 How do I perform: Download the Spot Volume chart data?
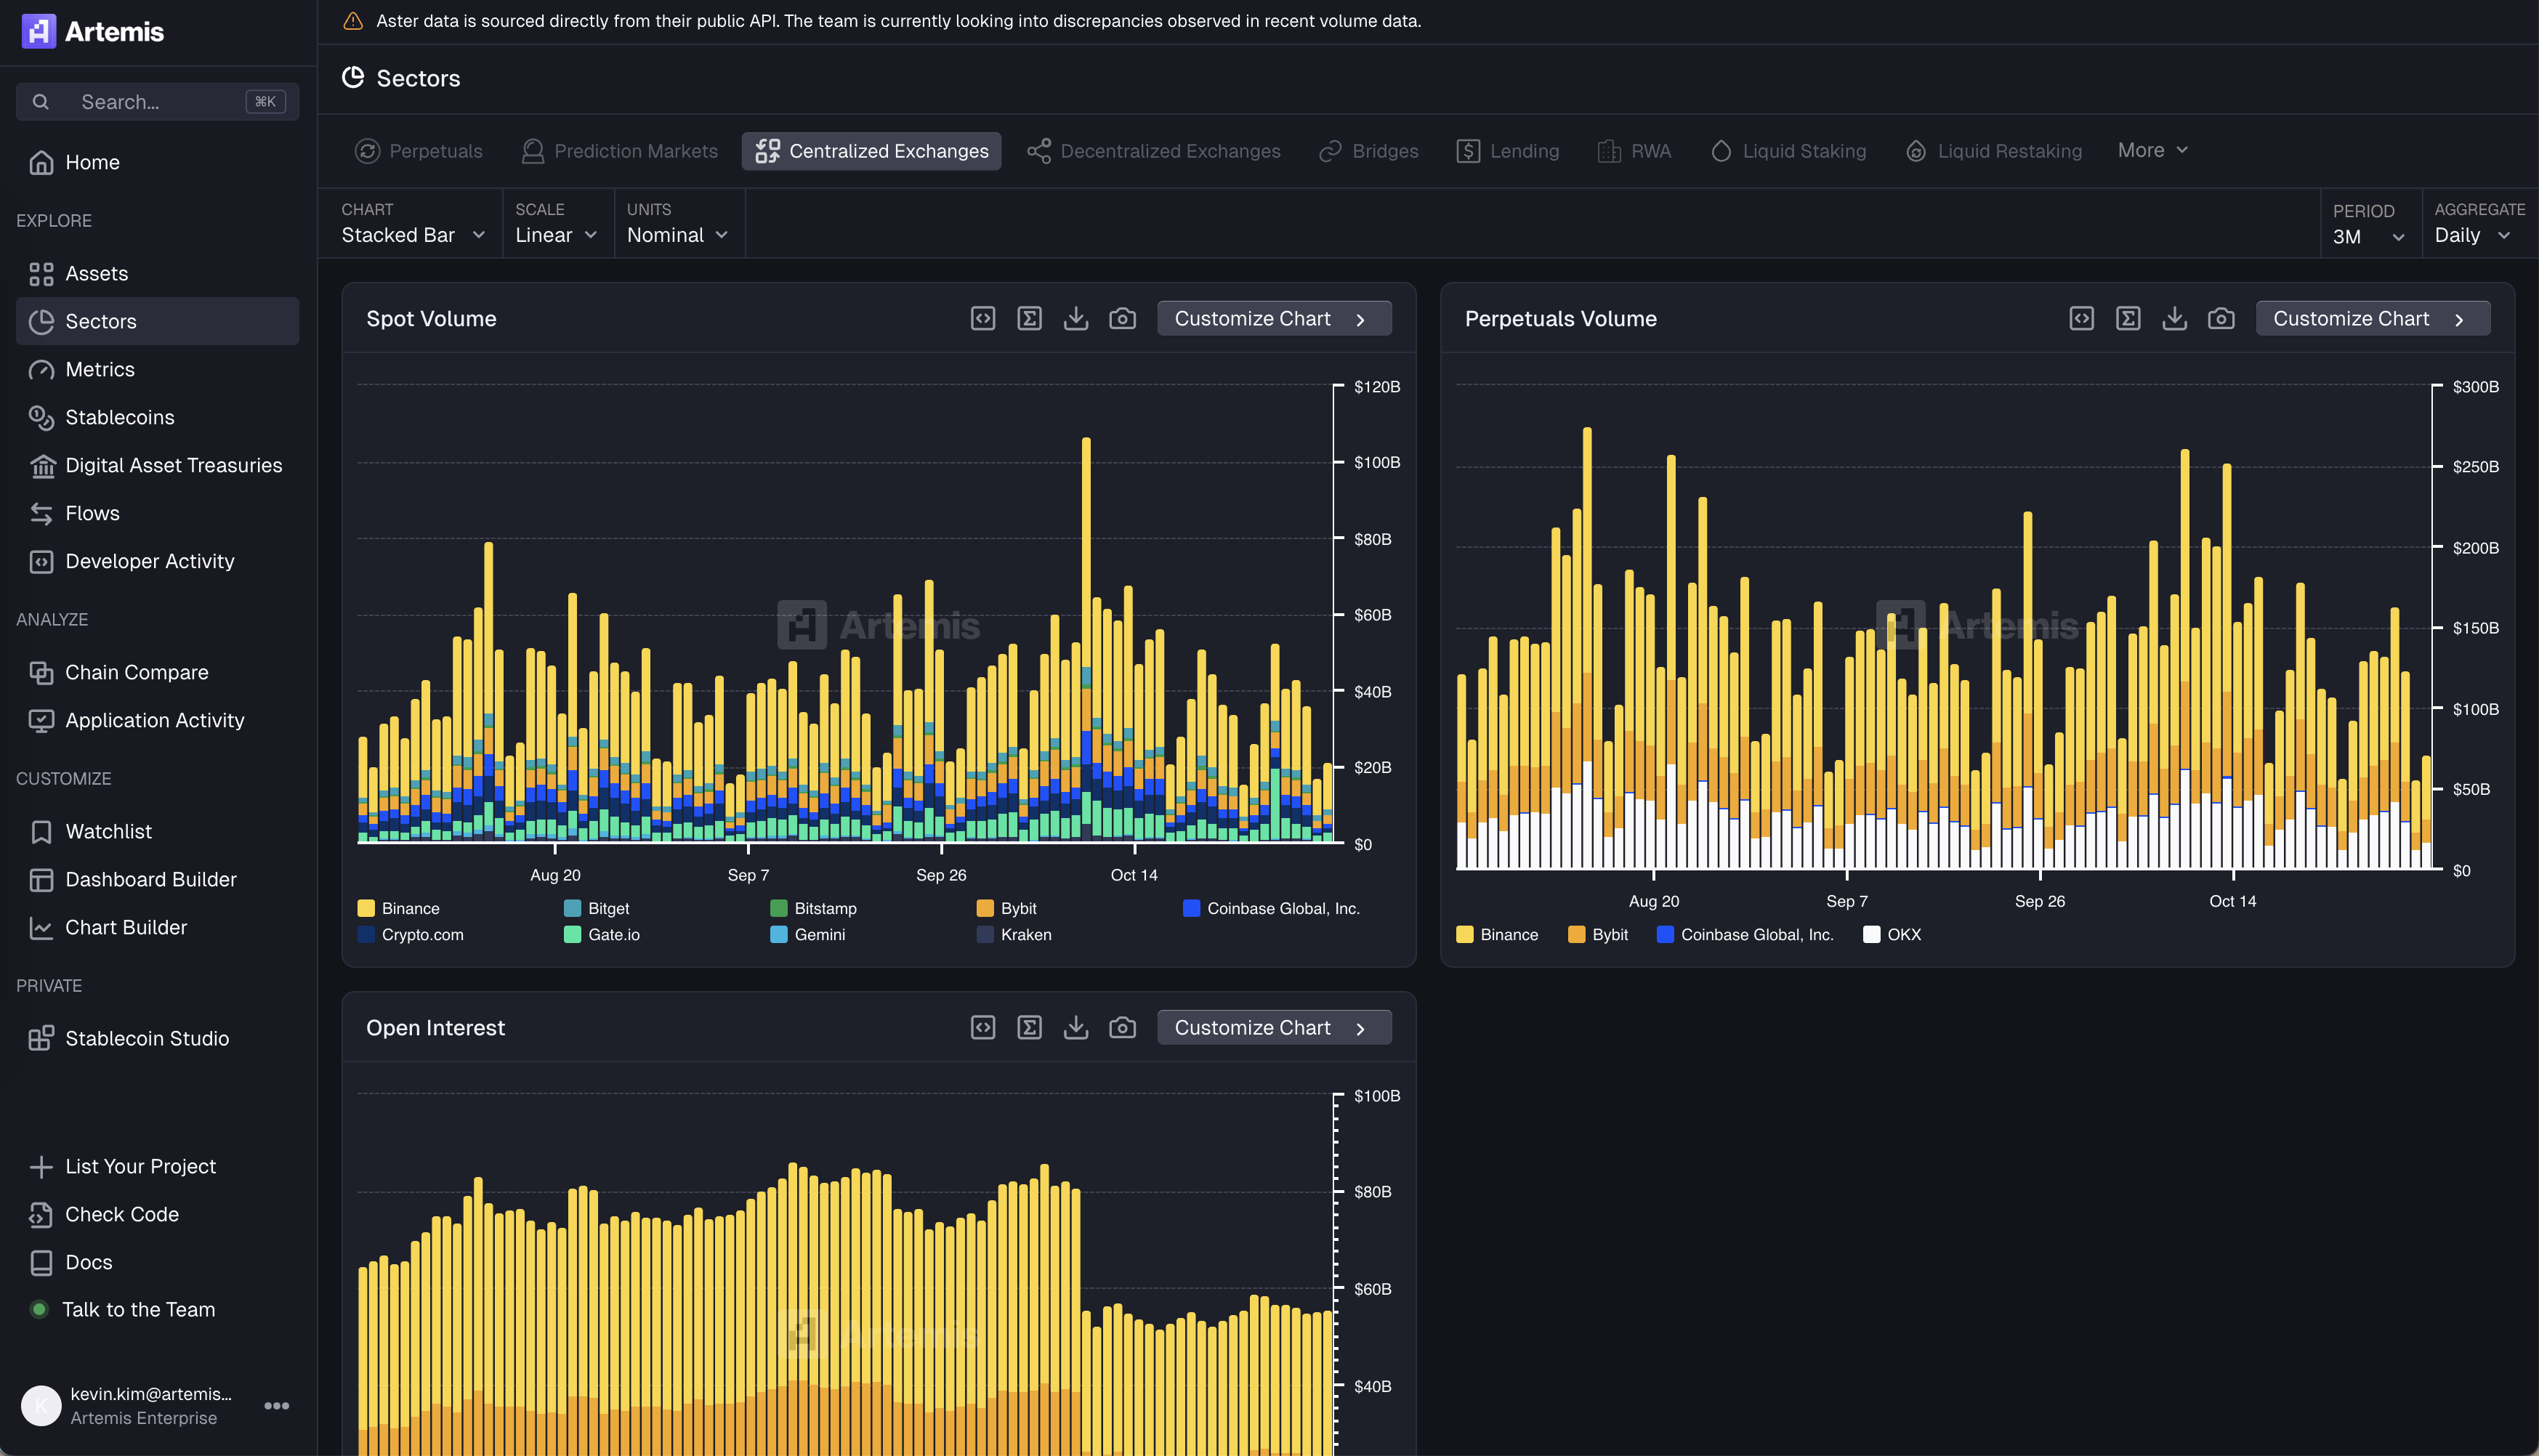click(1075, 318)
